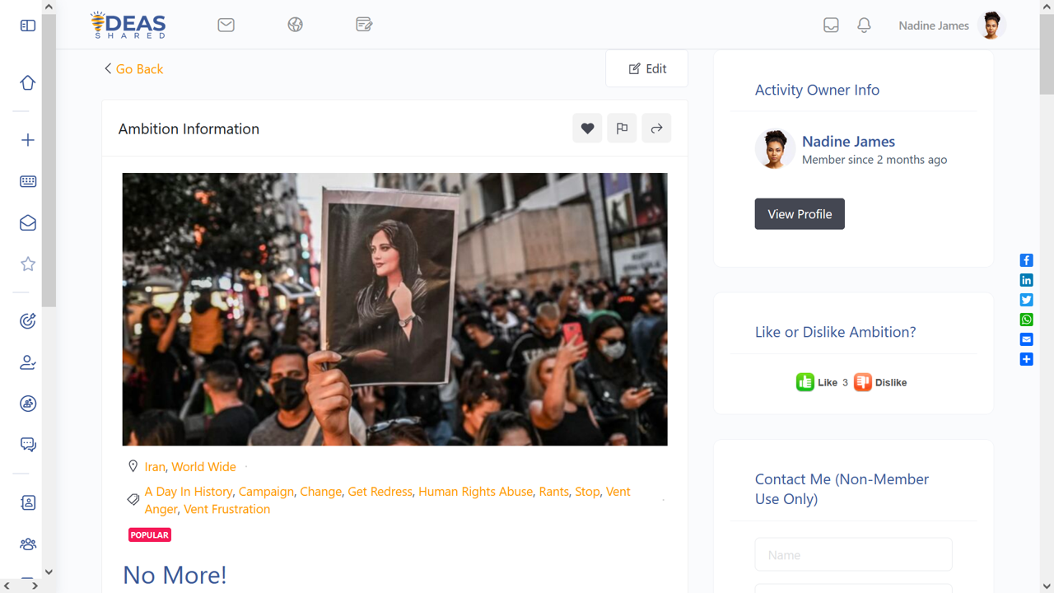Select the Stop tag
The image size is (1054, 593).
587,492
